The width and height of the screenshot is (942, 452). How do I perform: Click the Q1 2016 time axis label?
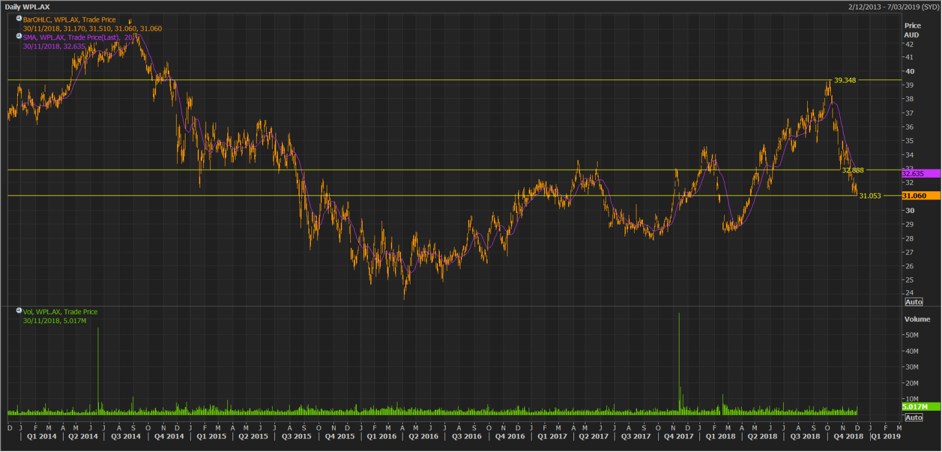click(x=382, y=436)
